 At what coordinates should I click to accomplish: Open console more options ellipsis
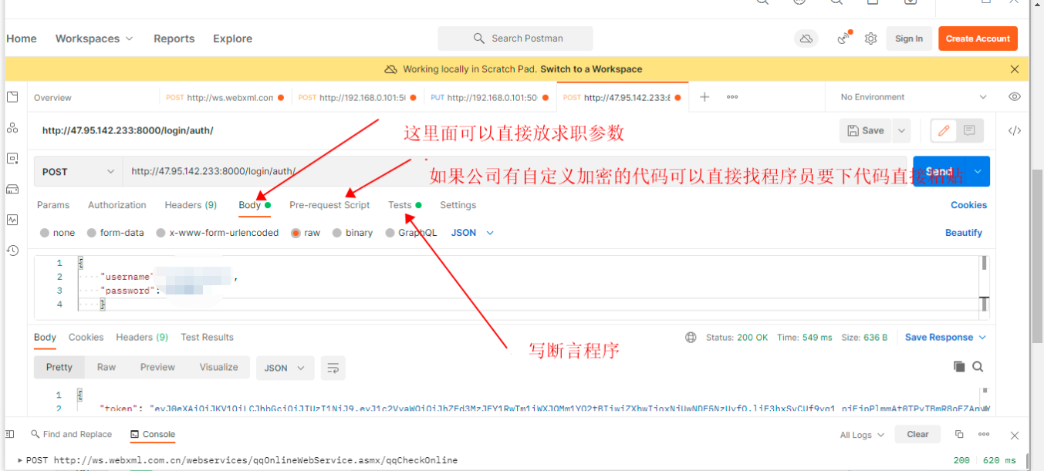point(983,434)
